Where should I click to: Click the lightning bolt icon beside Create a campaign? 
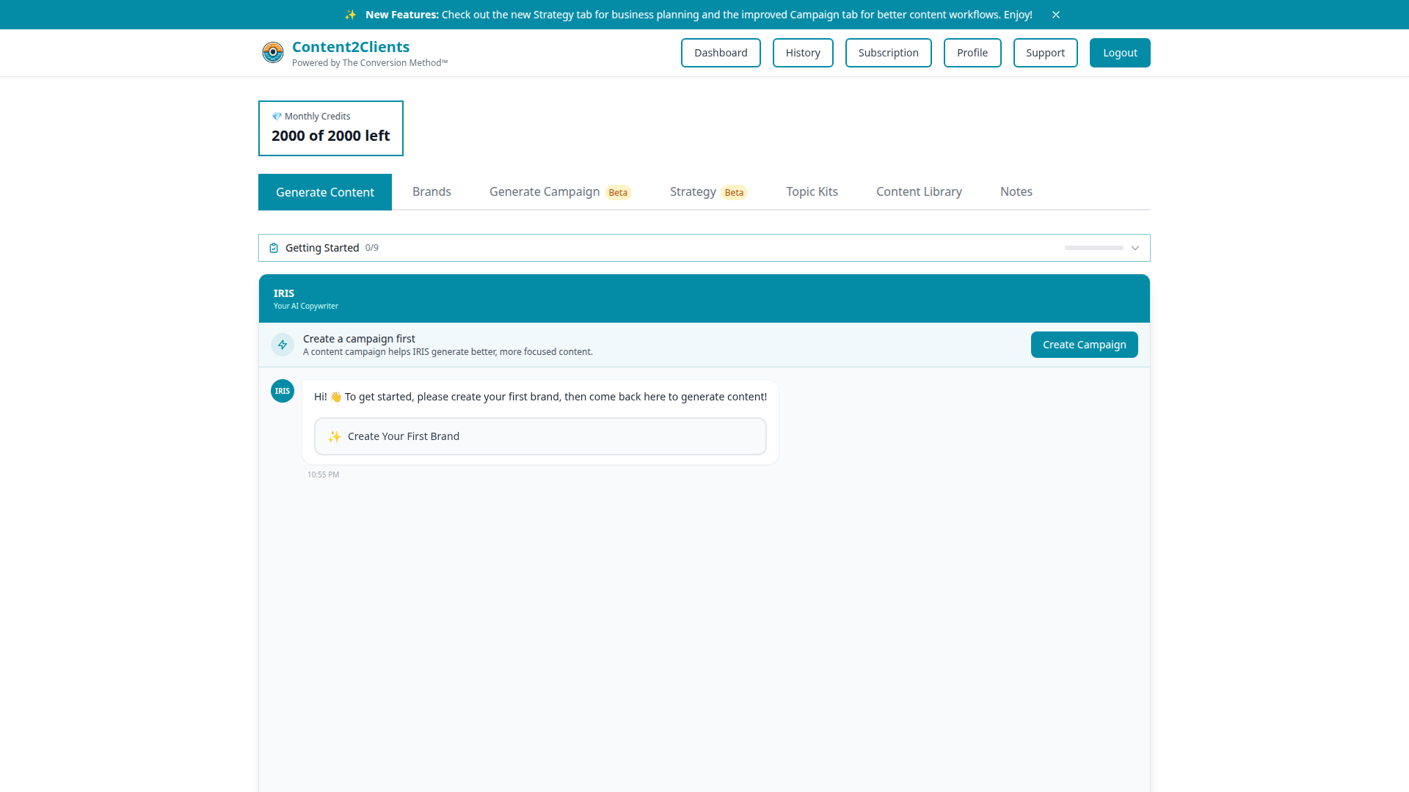pyautogui.click(x=283, y=345)
